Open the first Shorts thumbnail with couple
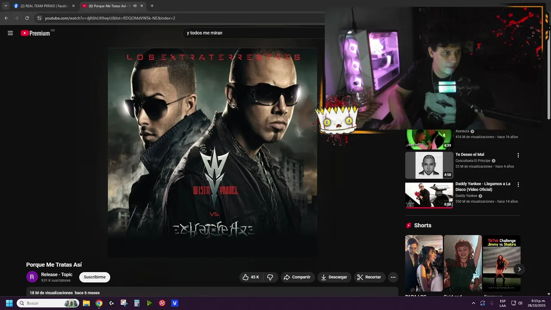The image size is (551, 310). point(424,263)
